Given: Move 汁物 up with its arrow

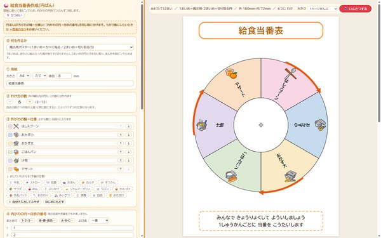Looking at the screenshot, I should click(121, 161).
